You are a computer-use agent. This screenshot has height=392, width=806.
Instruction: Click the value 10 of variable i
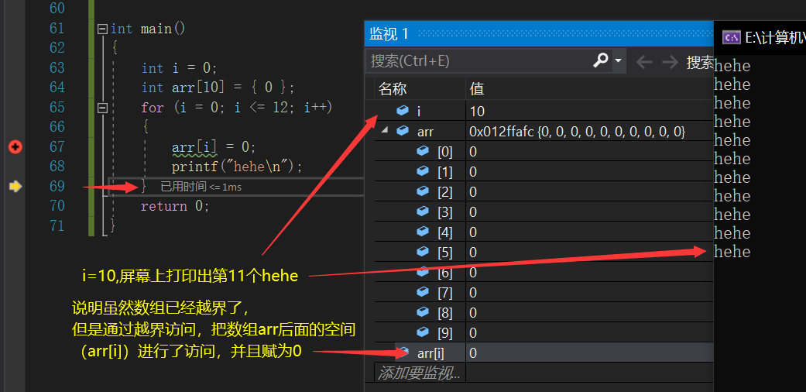coord(477,111)
